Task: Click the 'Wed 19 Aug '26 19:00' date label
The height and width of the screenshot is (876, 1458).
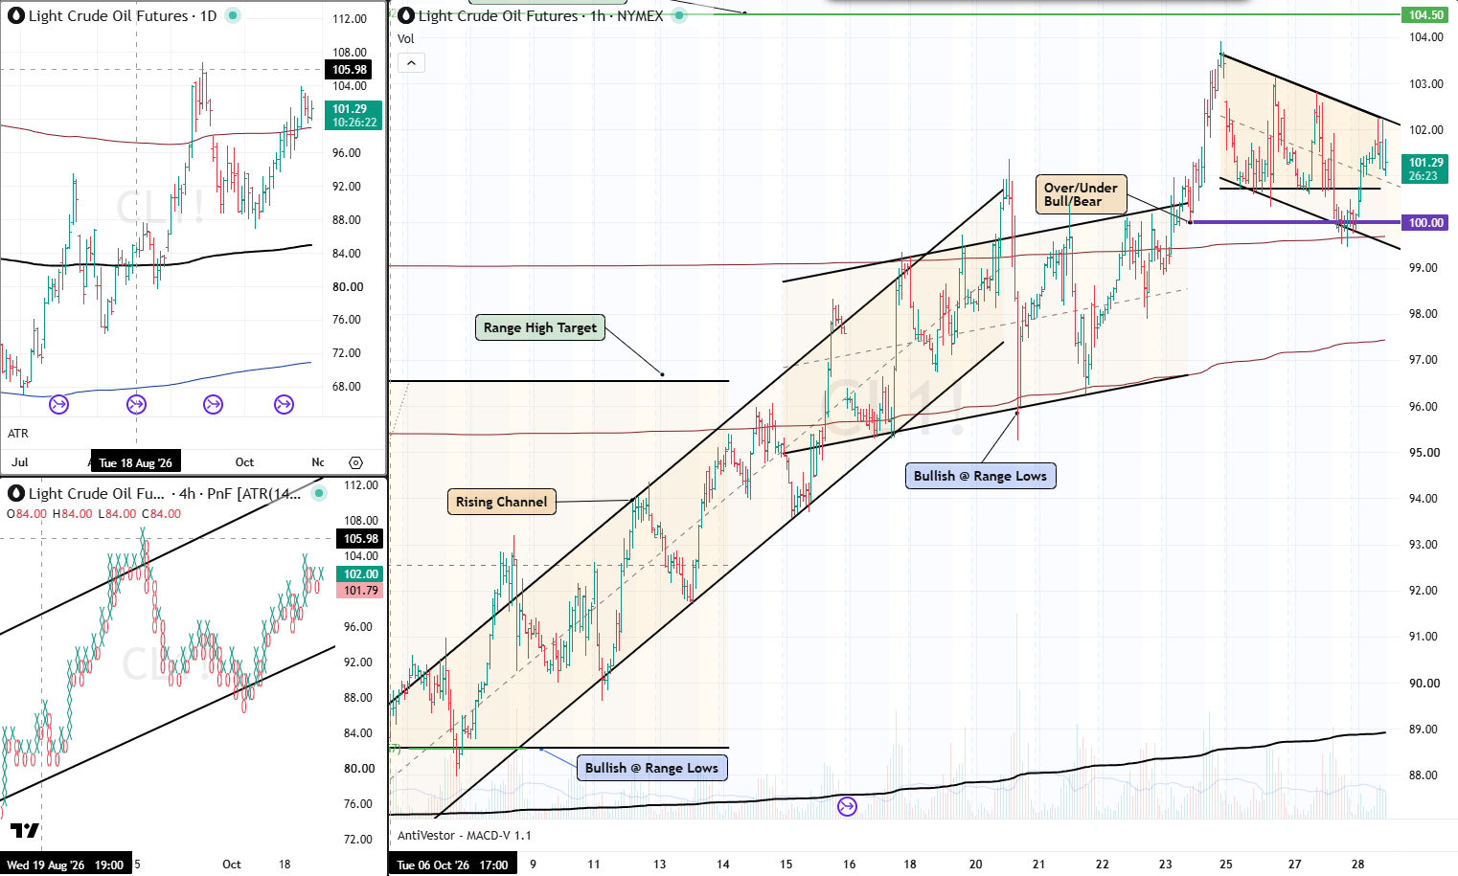Action: 65,865
